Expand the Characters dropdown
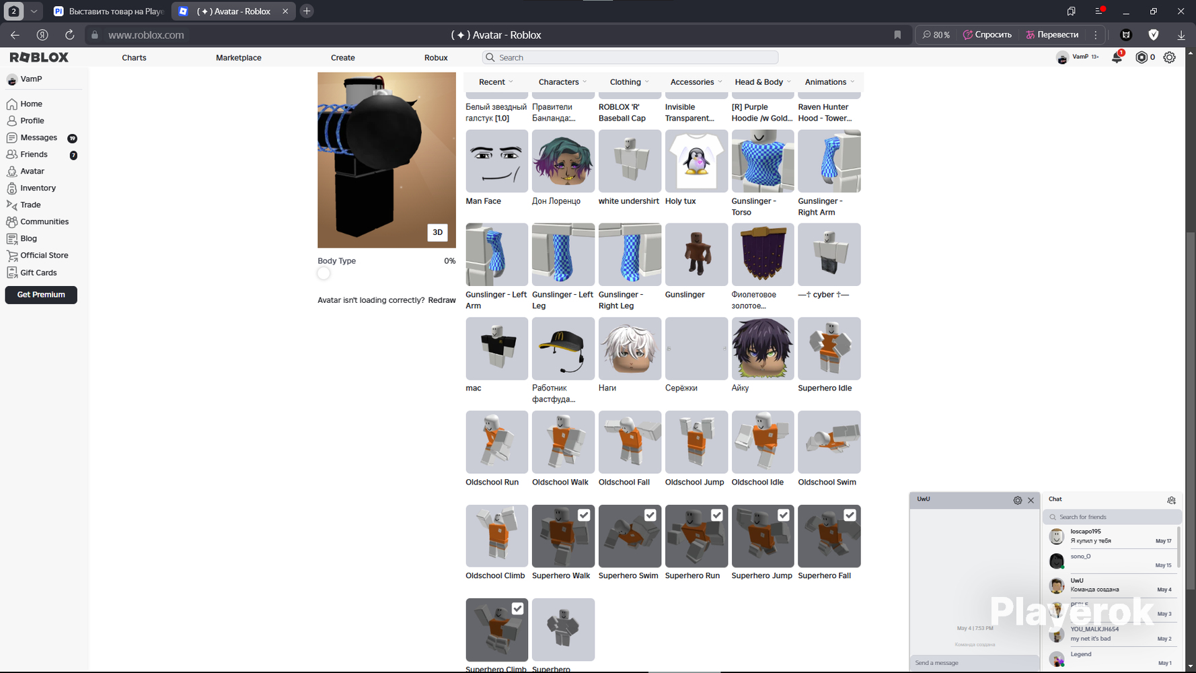This screenshot has width=1196, height=673. pos(562,82)
